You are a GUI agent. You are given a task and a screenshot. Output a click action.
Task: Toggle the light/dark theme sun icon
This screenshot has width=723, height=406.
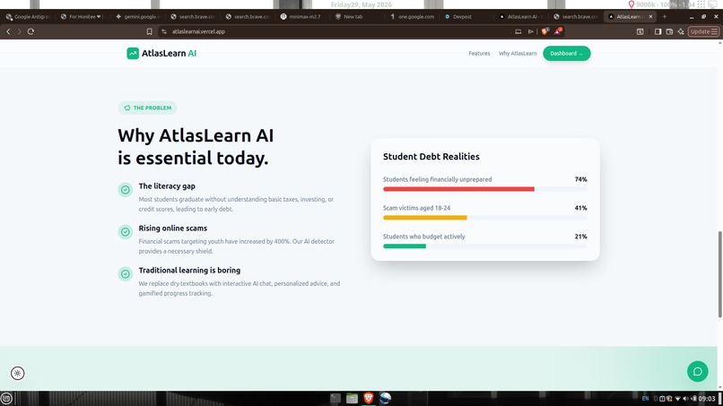18,373
